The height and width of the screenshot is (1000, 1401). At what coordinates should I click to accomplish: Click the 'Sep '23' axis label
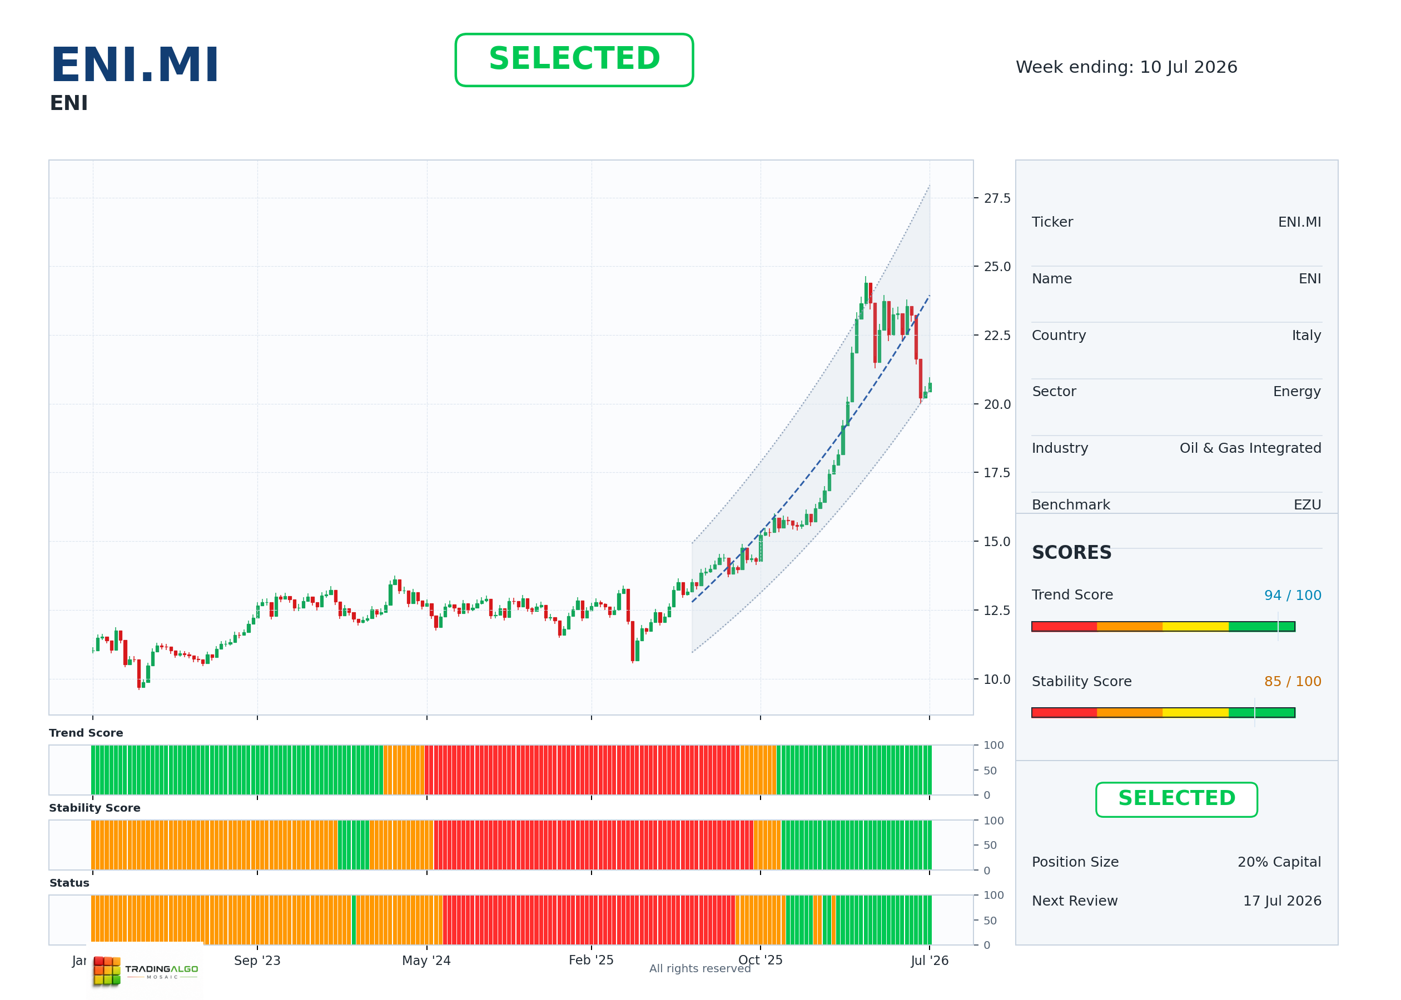pos(257,961)
